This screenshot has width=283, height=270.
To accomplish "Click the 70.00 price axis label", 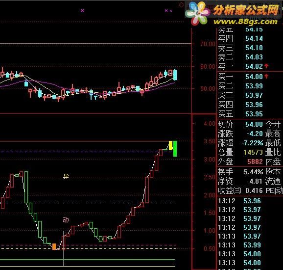I will [208, 44].
